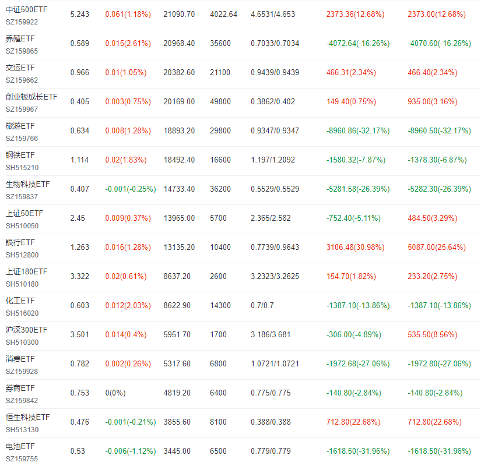Viewport: 481px width, 466px height.
Task: Open the 电池ETF fund name
Action: pos(20,446)
